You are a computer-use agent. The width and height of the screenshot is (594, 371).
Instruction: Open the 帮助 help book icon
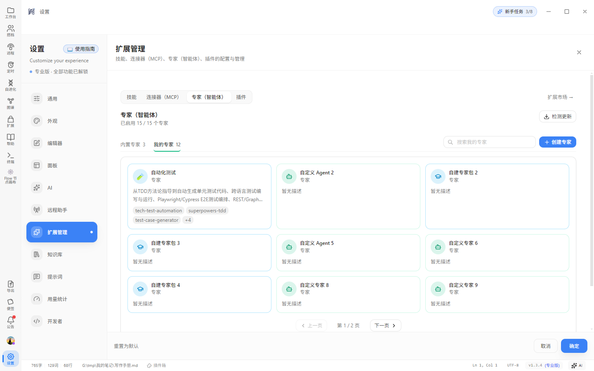pyautogui.click(x=11, y=139)
